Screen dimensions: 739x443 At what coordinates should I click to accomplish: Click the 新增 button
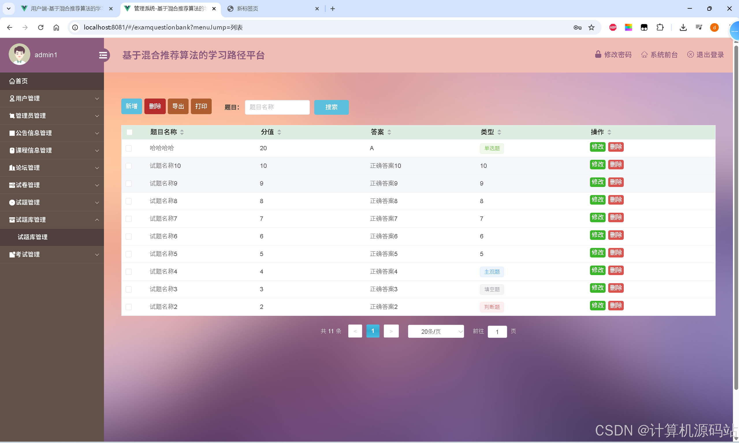(131, 106)
